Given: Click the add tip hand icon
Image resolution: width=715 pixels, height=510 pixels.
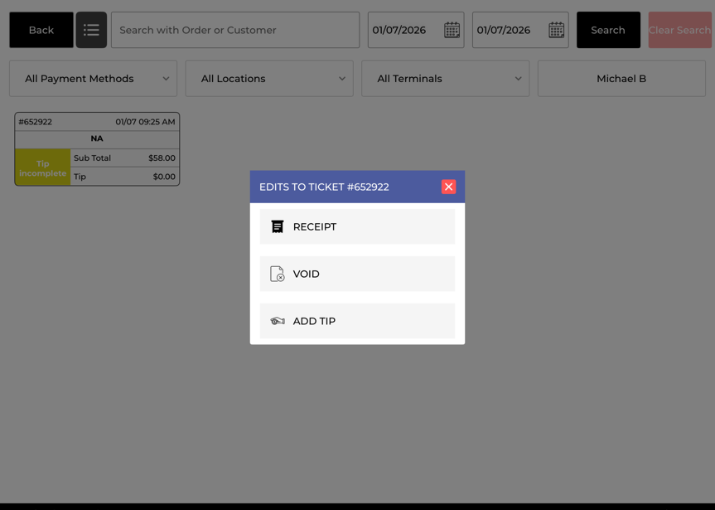Looking at the screenshot, I should coord(278,321).
